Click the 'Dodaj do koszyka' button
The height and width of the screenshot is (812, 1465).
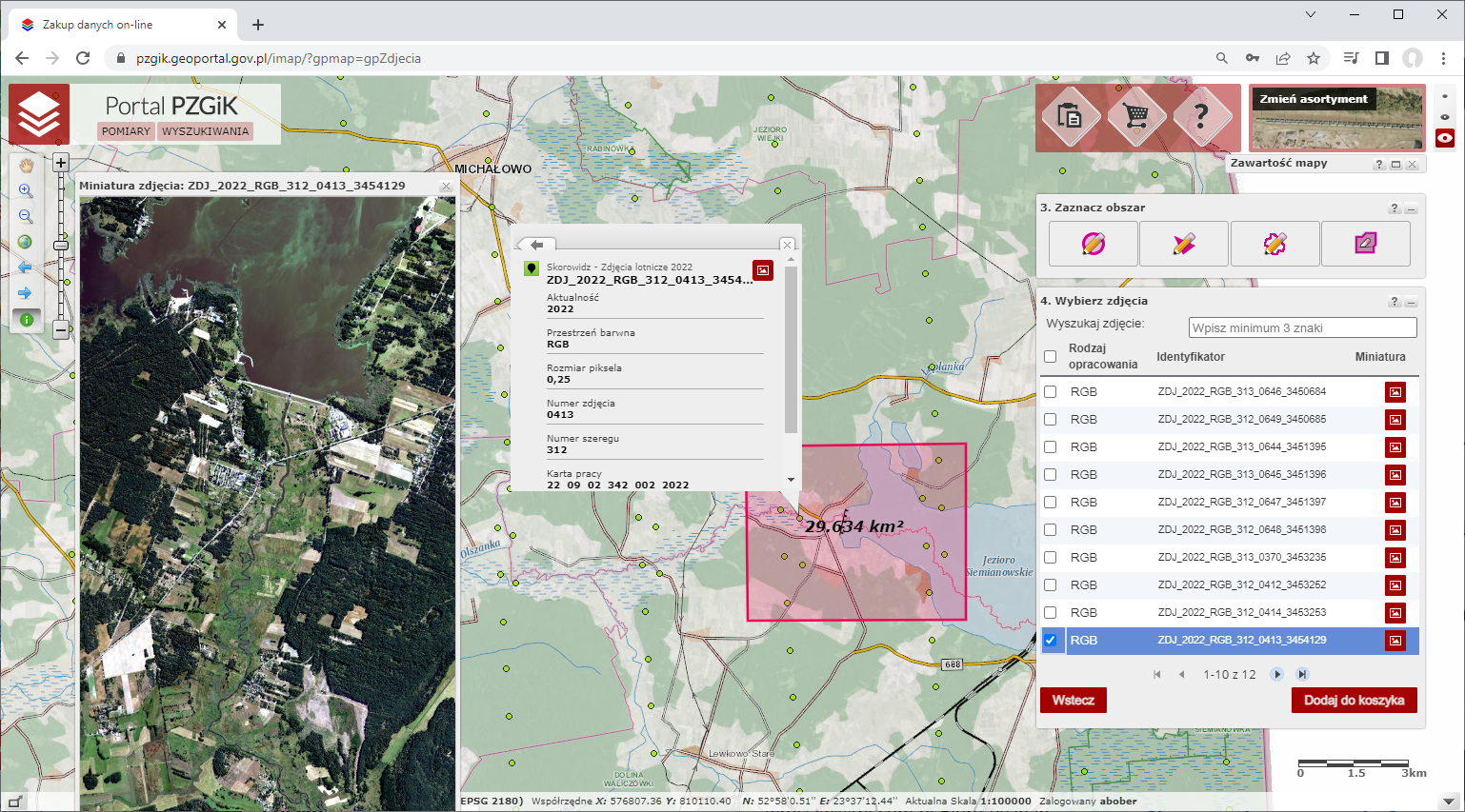click(x=1354, y=701)
